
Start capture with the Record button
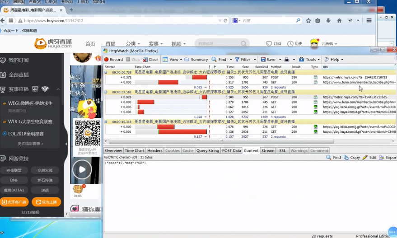[x=113, y=60]
